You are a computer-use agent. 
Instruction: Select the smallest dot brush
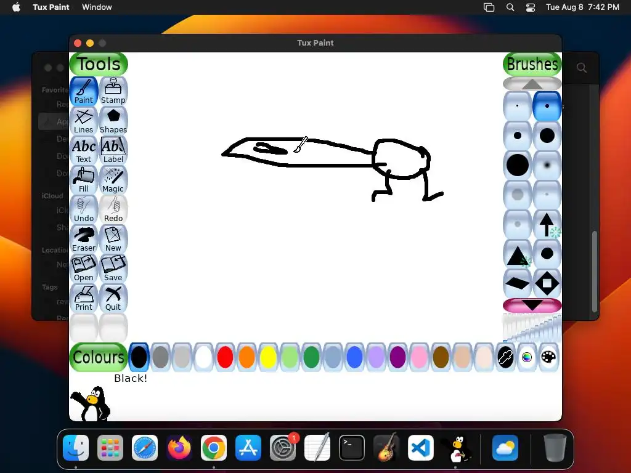pos(518,106)
